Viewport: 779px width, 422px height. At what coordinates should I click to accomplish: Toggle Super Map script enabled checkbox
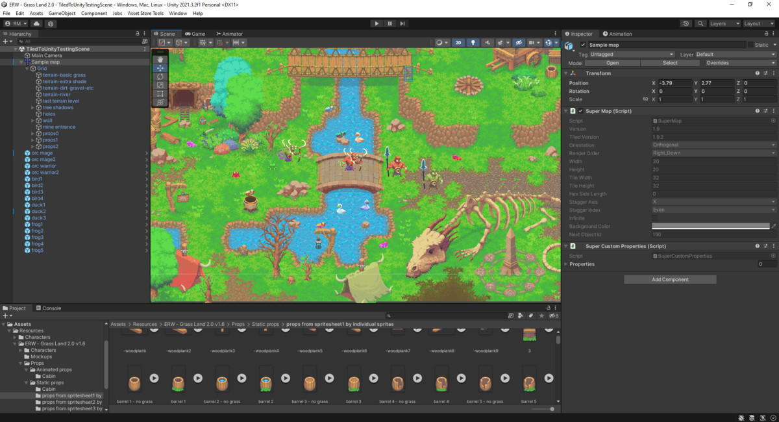pos(580,111)
